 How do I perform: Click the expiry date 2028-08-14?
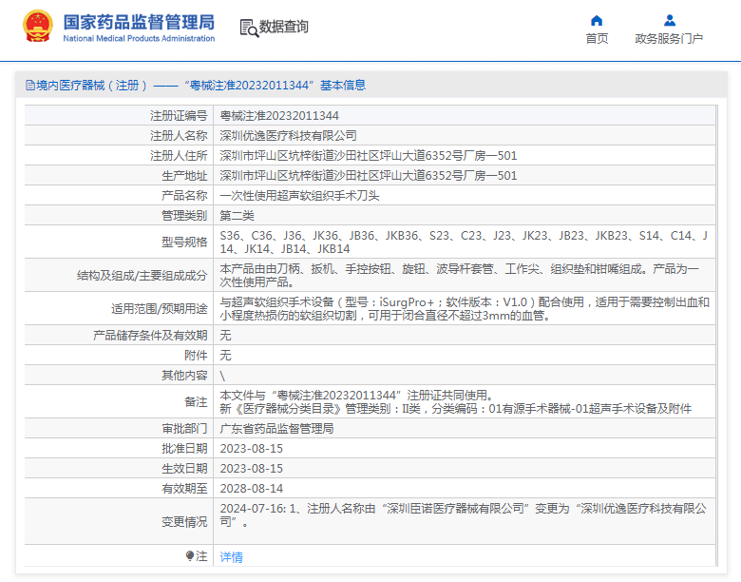(252, 488)
